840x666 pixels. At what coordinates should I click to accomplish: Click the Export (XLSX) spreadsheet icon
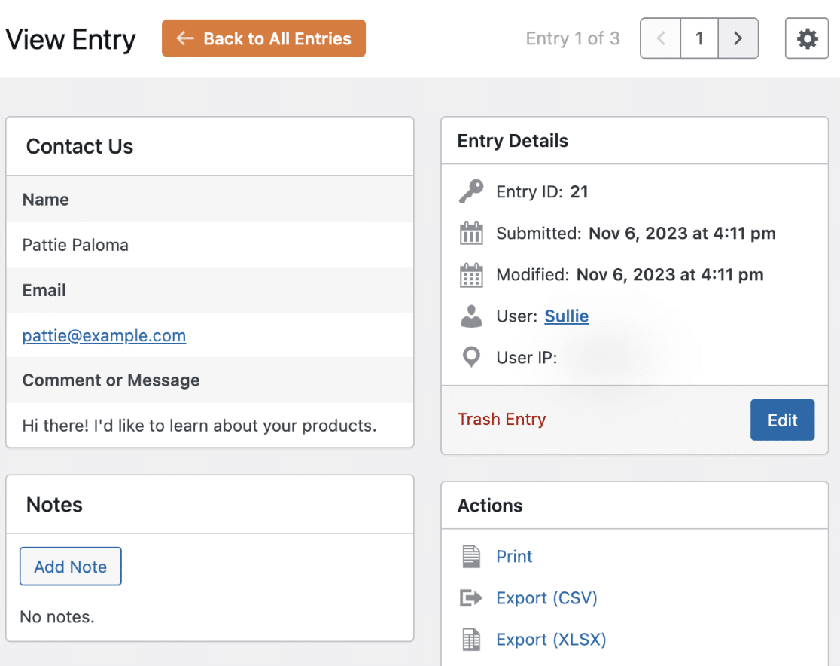pyautogui.click(x=471, y=640)
